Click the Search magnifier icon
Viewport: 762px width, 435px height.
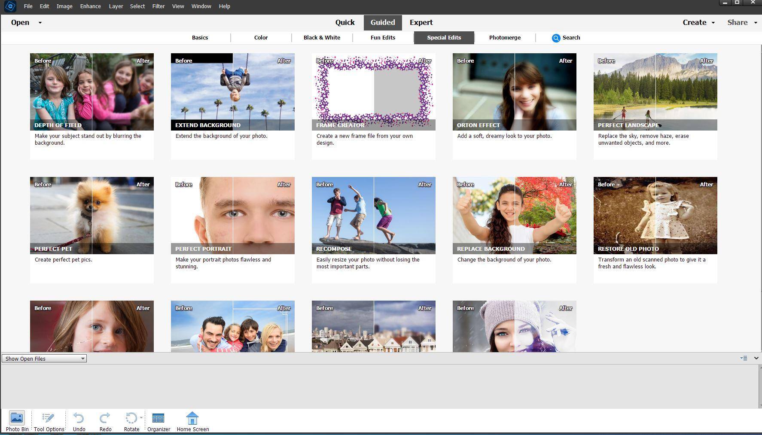pyautogui.click(x=557, y=38)
